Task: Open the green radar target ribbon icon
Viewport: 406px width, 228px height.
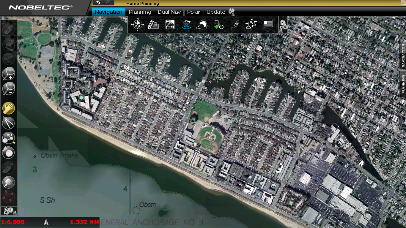Action: point(219,25)
